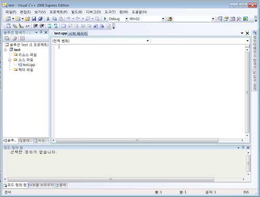Collapse the test project tree node
The height and width of the screenshot is (197, 260).
[x=6, y=50]
